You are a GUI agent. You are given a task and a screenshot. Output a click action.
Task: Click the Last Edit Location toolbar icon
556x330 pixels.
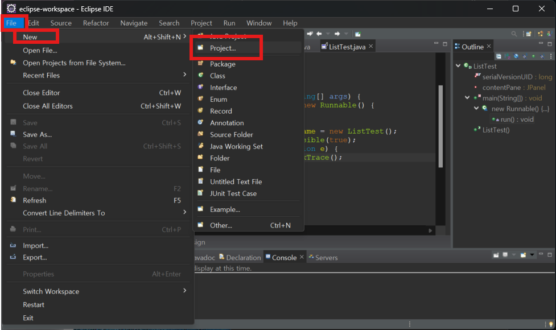(x=310, y=34)
